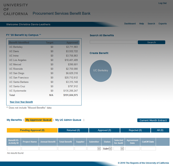
Task: Click the Annual Benefit filter input
Action: (48, 149)
